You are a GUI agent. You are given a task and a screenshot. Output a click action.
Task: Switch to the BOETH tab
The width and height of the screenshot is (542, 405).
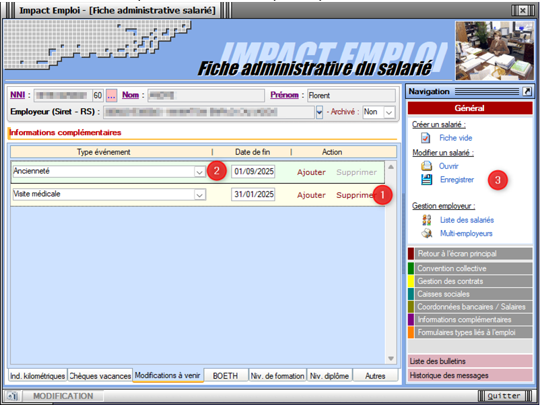tap(226, 376)
